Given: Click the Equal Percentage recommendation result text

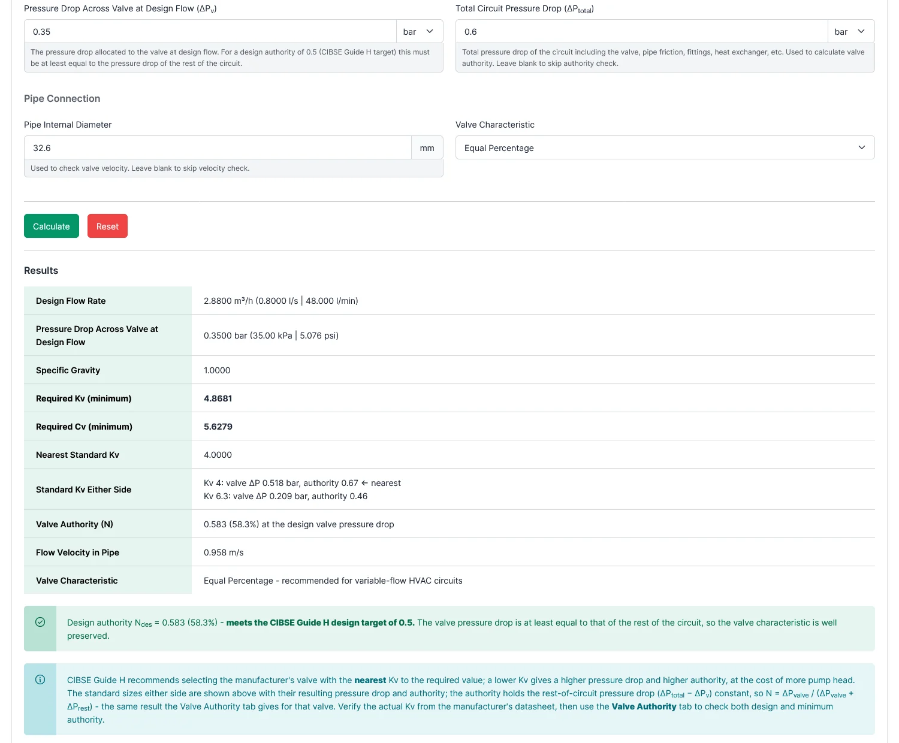Looking at the screenshot, I should 333,581.
